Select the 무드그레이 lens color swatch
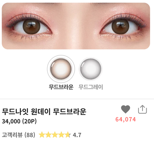Screen dimensions: 154x143 [91, 69]
